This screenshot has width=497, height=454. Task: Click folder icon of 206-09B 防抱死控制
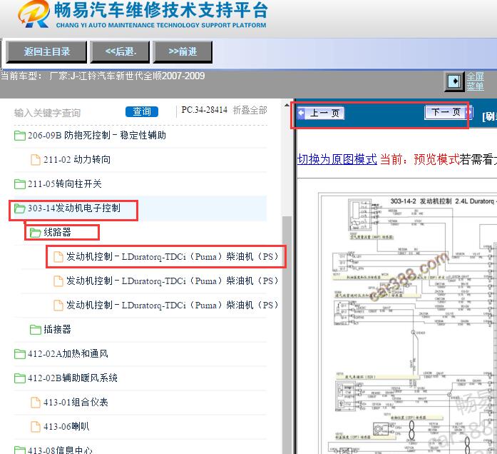click(20, 136)
